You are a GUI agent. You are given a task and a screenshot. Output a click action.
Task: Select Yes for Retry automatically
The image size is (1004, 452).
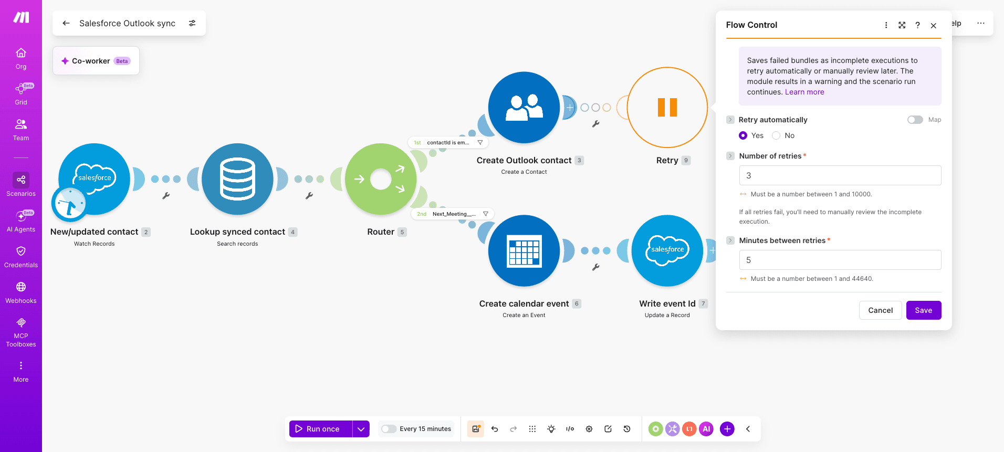coord(743,135)
